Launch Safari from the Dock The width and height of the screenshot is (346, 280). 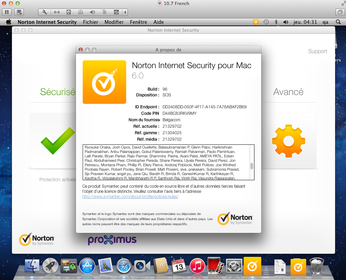click(x=124, y=266)
